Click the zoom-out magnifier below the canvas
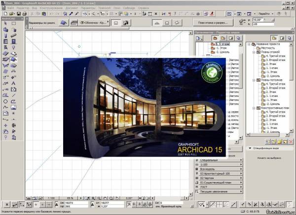 coord(99,198)
